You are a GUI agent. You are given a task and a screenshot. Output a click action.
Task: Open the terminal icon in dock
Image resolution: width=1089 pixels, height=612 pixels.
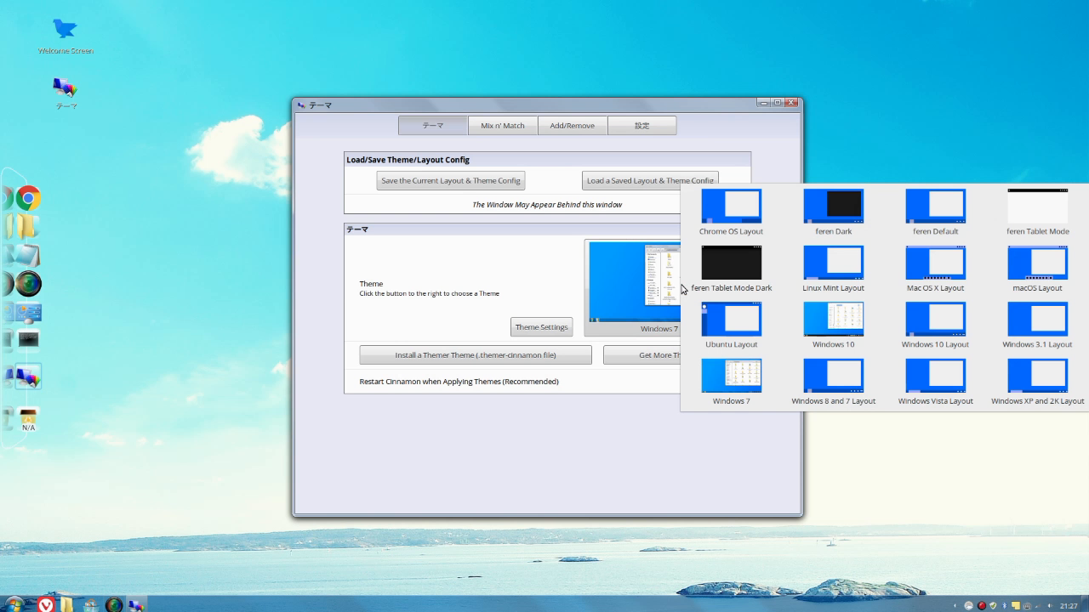(x=28, y=339)
